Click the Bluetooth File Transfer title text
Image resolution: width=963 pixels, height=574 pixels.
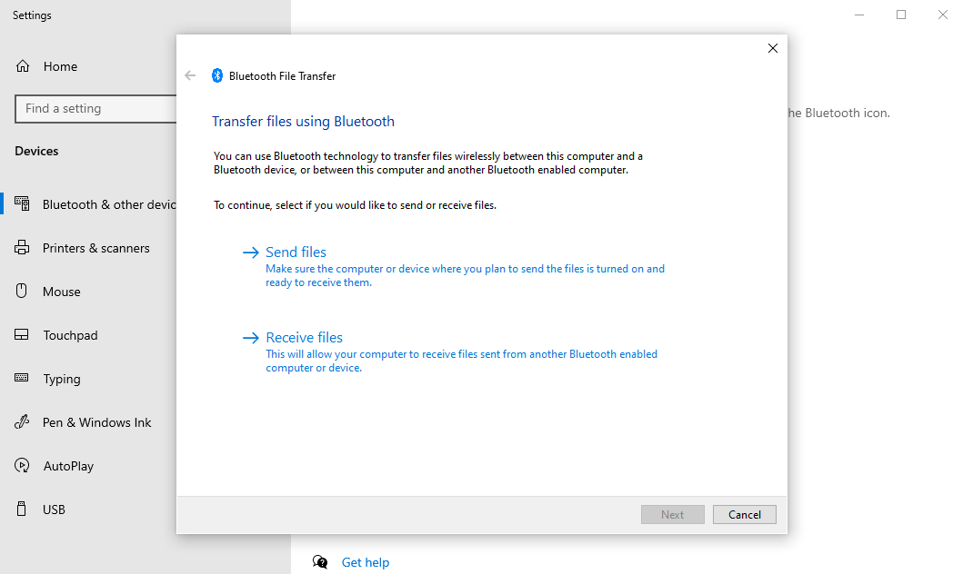coord(283,76)
